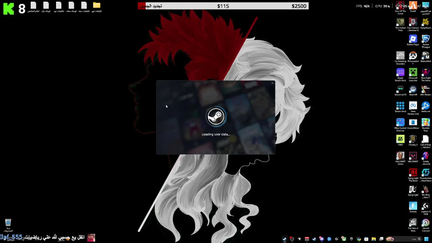Open the BakkesMod shortcut
This screenshot has height=243, width=432.
[x=426, y=57]
